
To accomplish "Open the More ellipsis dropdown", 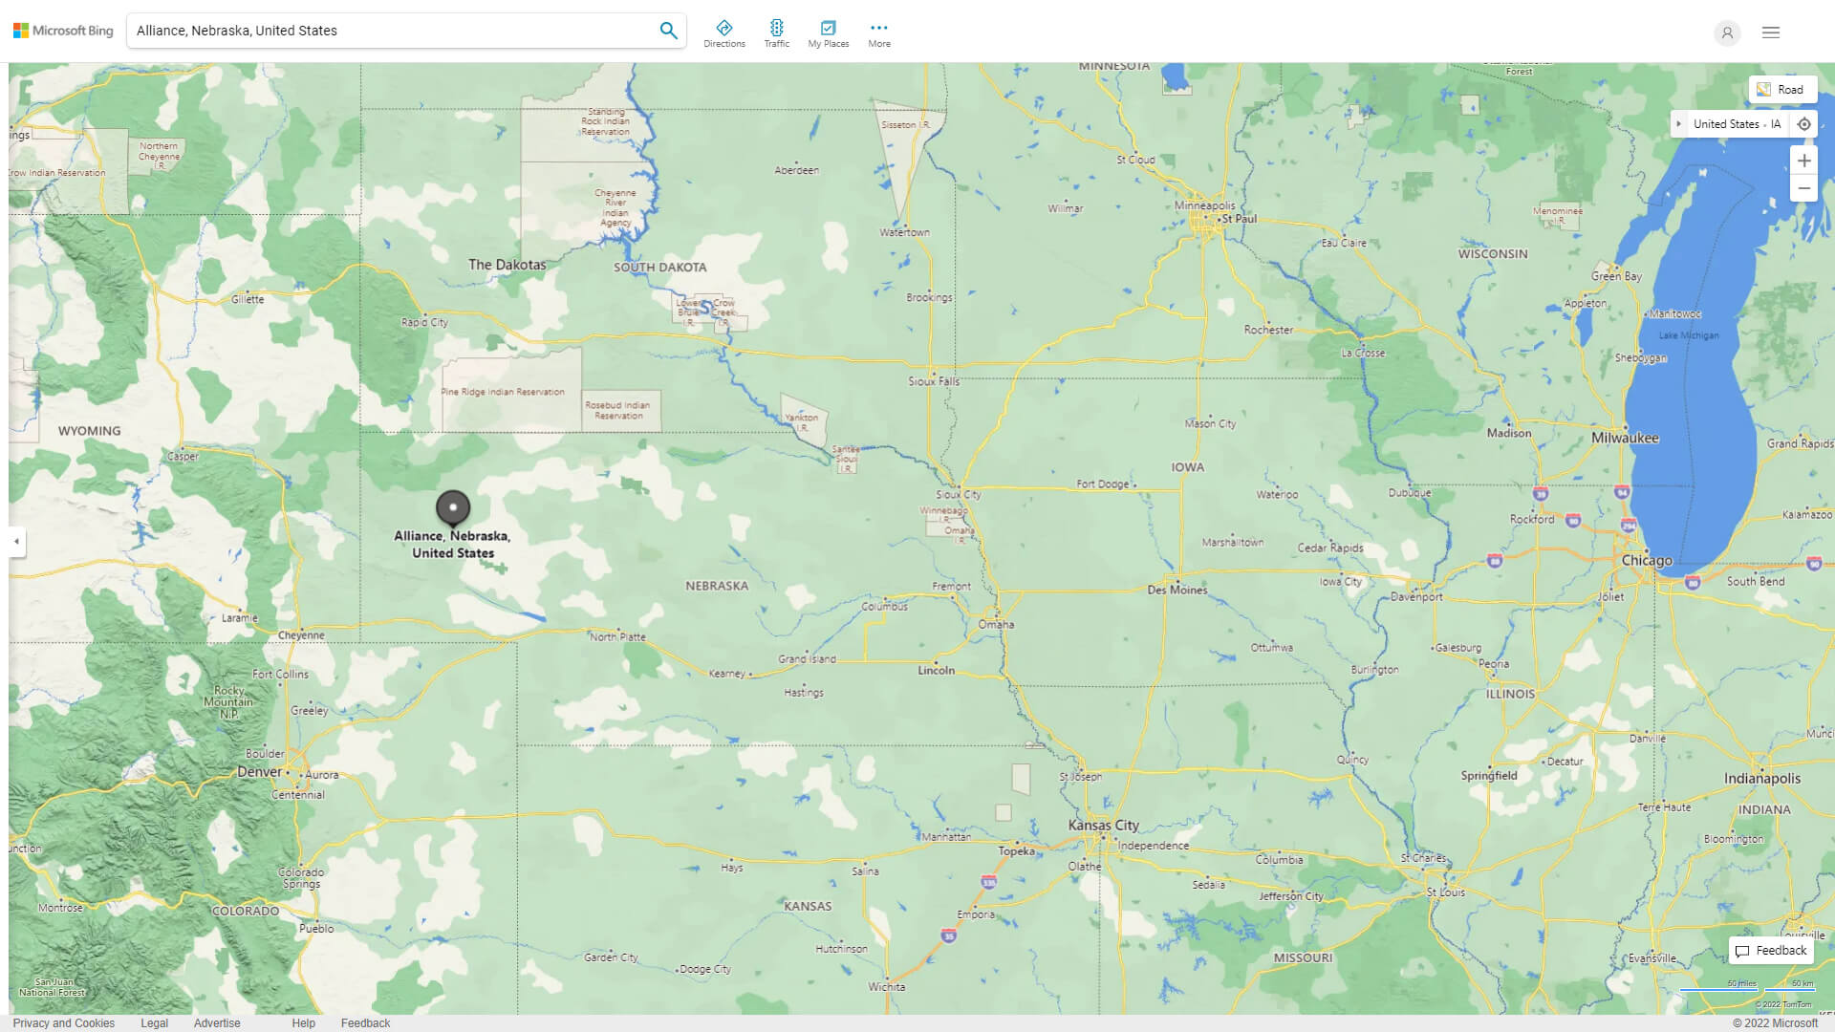I will (x=878, y=32).
